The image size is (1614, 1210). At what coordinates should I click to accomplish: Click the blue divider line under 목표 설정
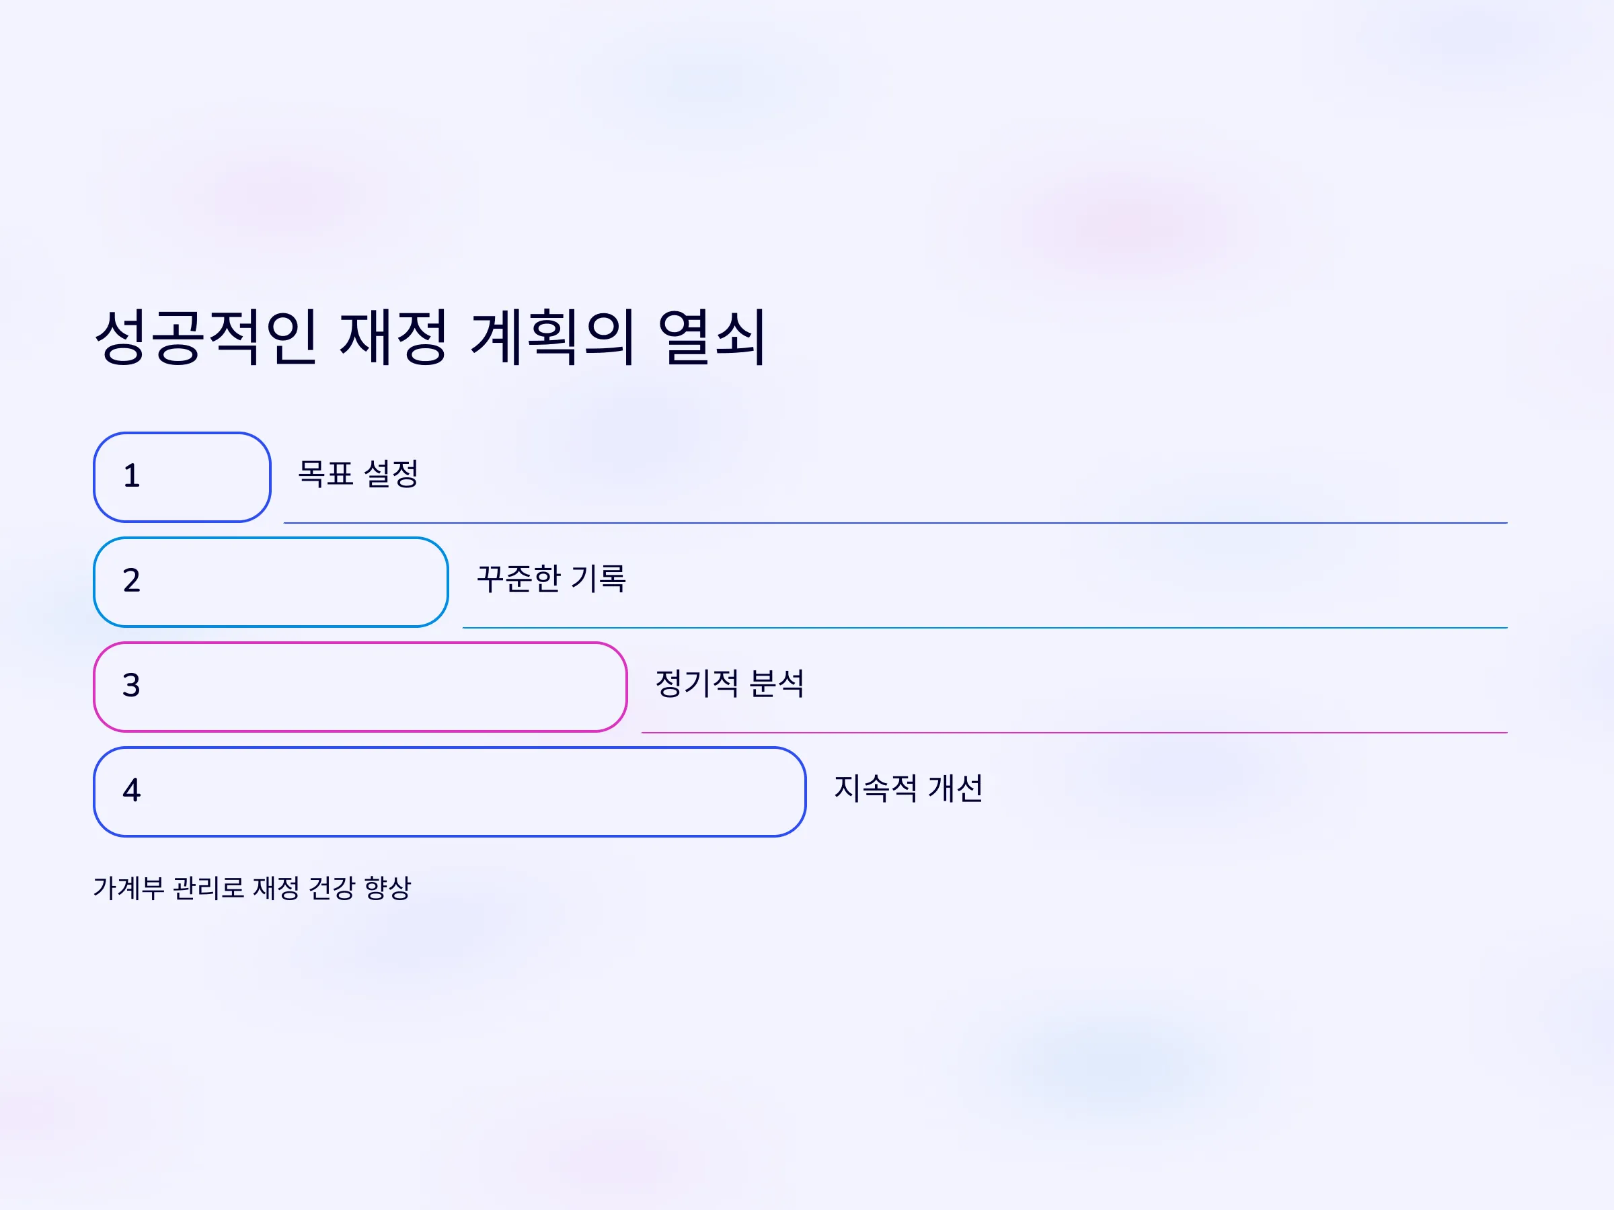coord(895,523)
